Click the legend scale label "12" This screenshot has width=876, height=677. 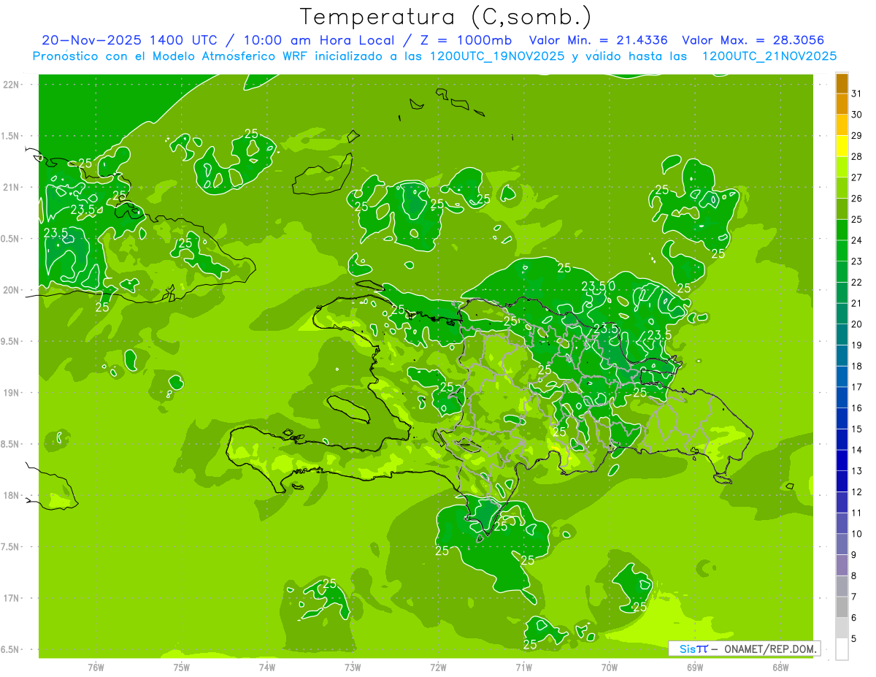coord(857,492)
